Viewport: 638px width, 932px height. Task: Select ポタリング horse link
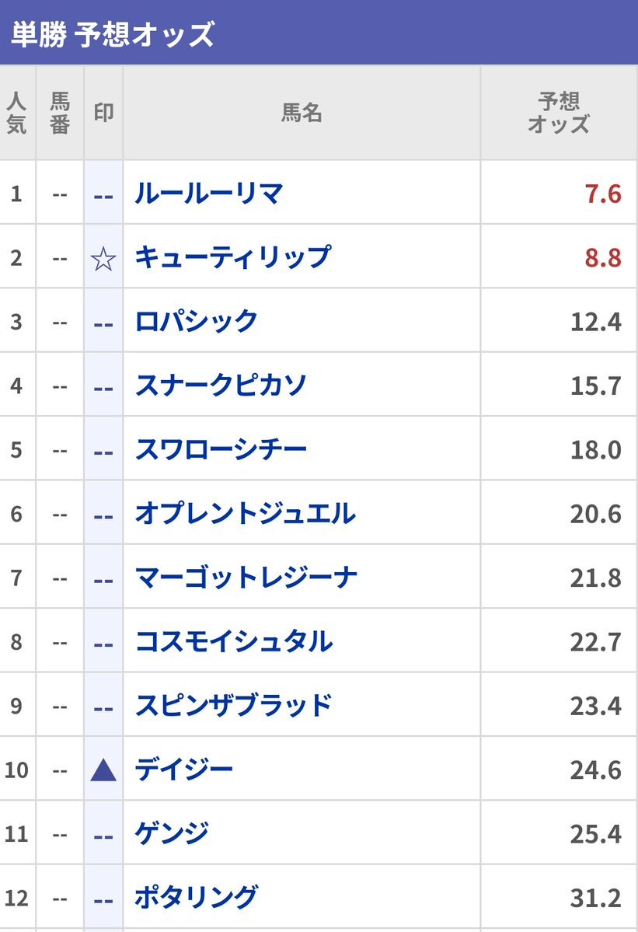click(x=196, y=897)
